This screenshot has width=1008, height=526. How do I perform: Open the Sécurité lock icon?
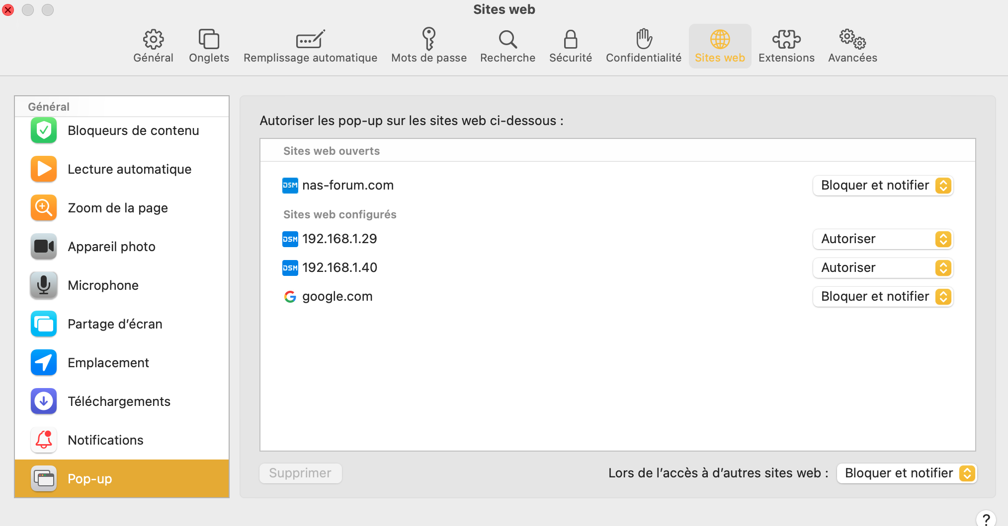[x=571, y=39]
